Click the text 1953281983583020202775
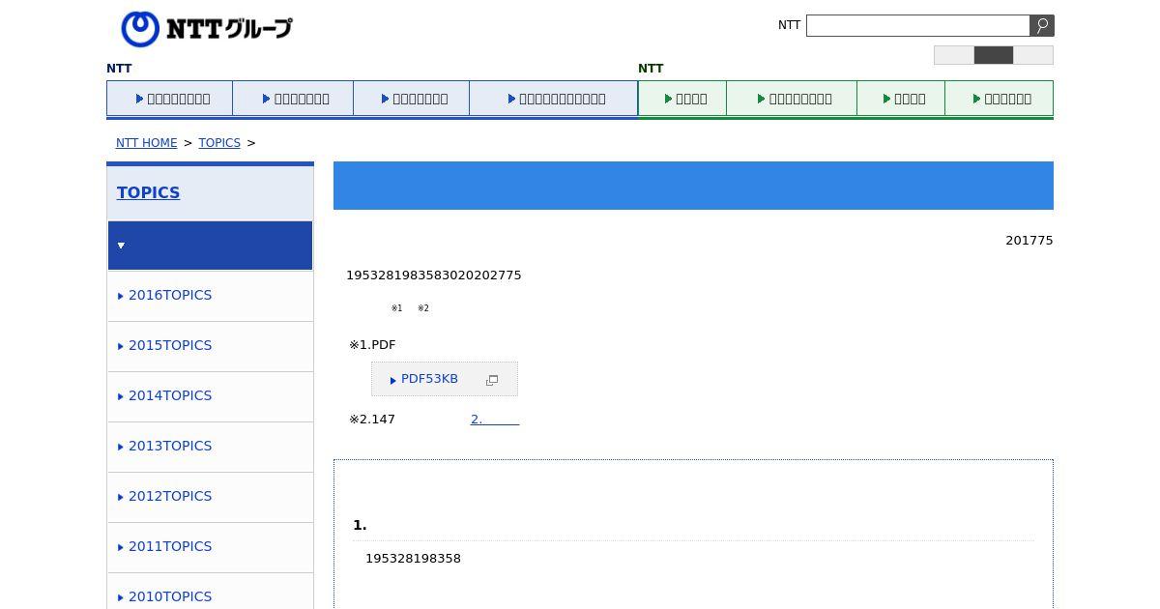 point(434,275)
